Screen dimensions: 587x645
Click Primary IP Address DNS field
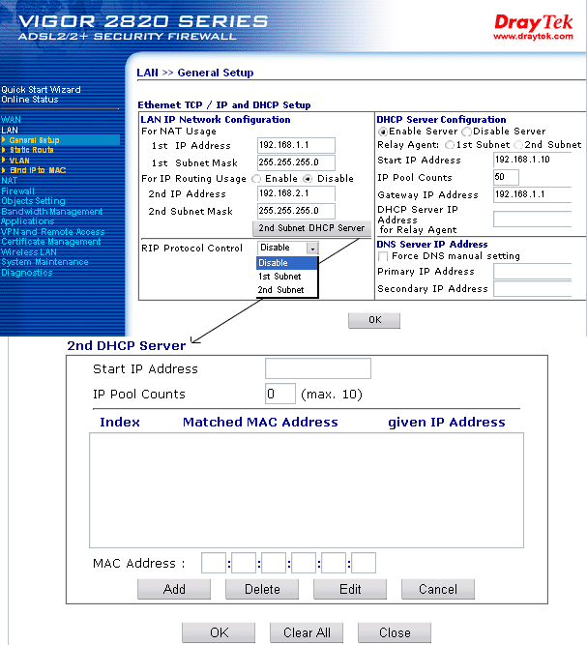point(532,272)
